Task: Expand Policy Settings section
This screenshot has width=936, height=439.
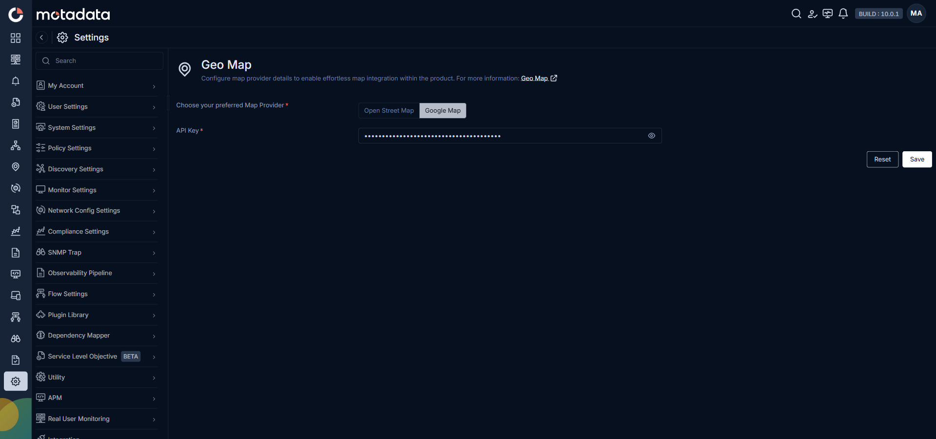Action: pos(97,148)
